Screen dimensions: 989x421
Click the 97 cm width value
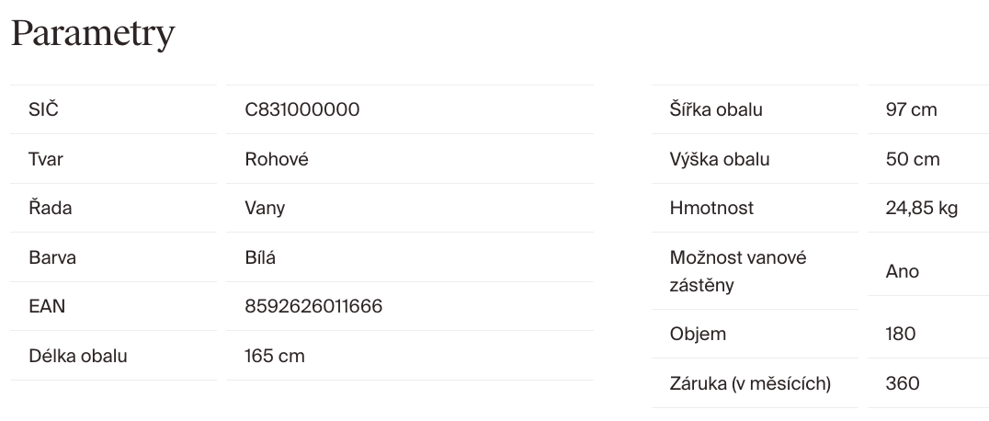click(x=911, y=109)
